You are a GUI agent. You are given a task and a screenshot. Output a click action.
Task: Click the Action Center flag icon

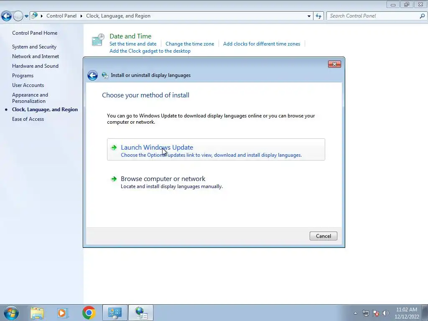tap(376, 313)
